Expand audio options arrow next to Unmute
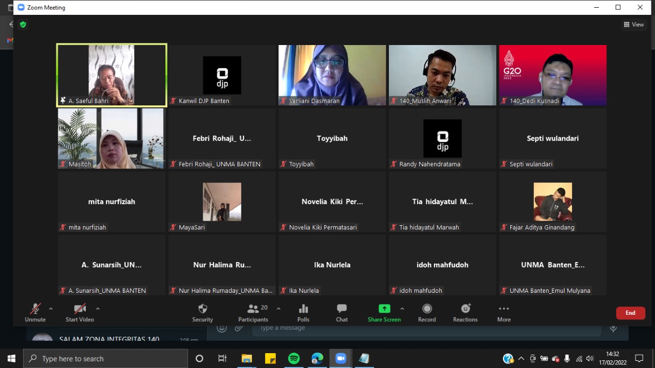Image resolution: width=655 pixels, height=368 pixels. point(51,309)
